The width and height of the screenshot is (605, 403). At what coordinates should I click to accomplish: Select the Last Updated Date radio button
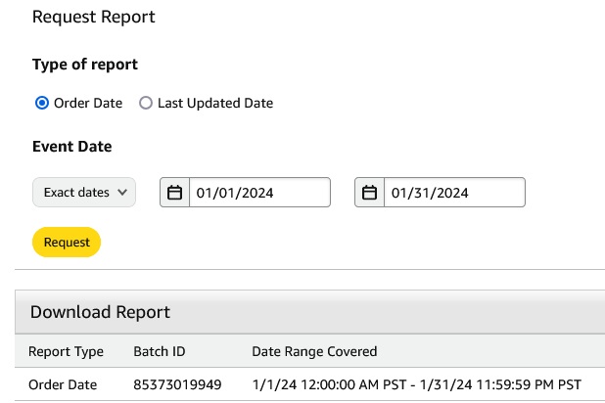[146, 103]
